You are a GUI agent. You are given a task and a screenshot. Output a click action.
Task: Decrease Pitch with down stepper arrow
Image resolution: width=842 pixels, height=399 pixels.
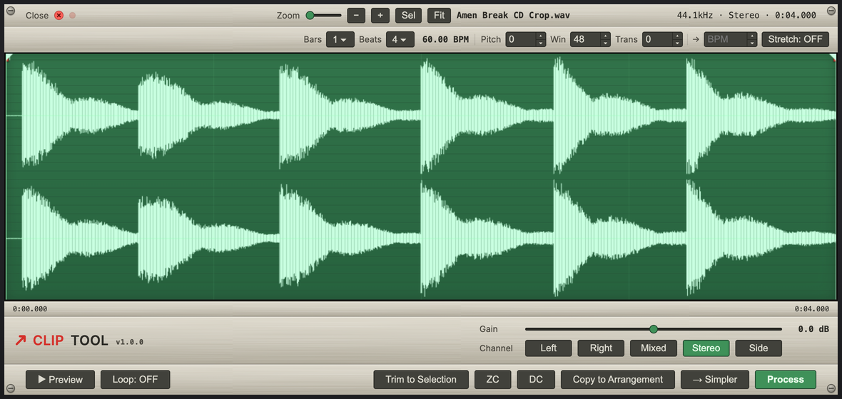coord(542,43)
